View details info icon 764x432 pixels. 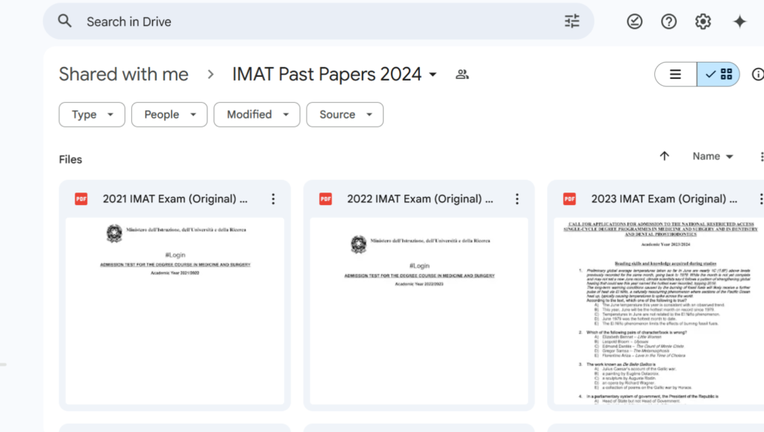pyautogui.click(x=758, y=74)
